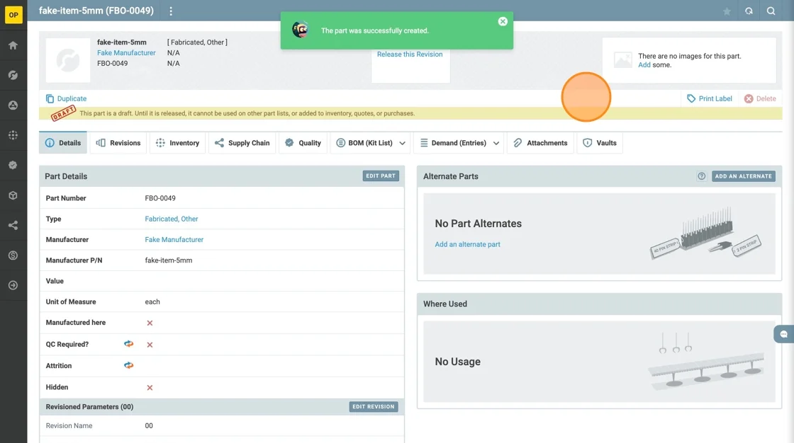Open the Inventory tab
The height and width of the screenshot is (443, 794).
coord(177,143)
